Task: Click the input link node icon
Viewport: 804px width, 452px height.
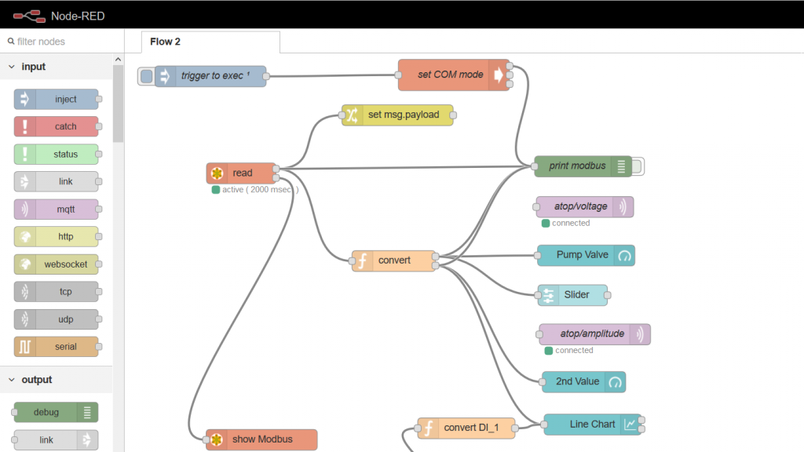Action: 24,181
